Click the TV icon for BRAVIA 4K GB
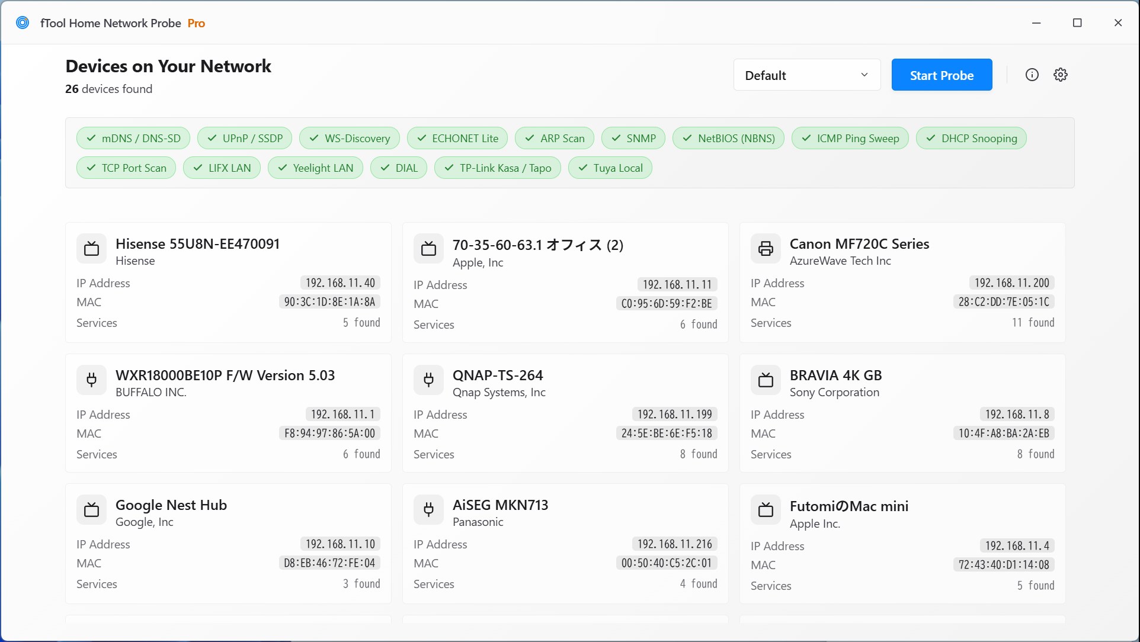This screenshot has height=642, width=1140. 766,380
